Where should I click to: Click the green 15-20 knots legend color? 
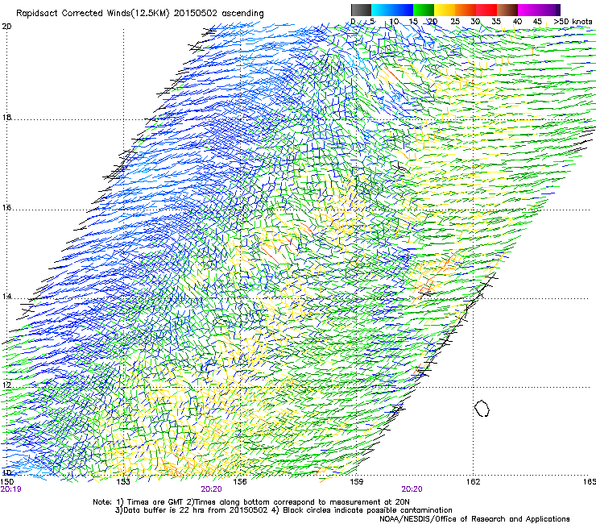click(424, 10)
